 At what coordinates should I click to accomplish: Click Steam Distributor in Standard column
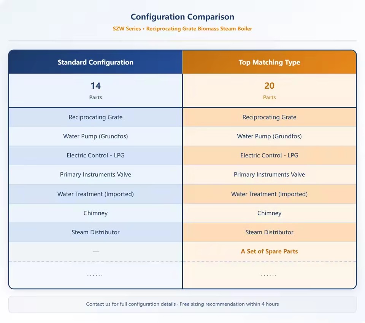(x=95, y=232)
